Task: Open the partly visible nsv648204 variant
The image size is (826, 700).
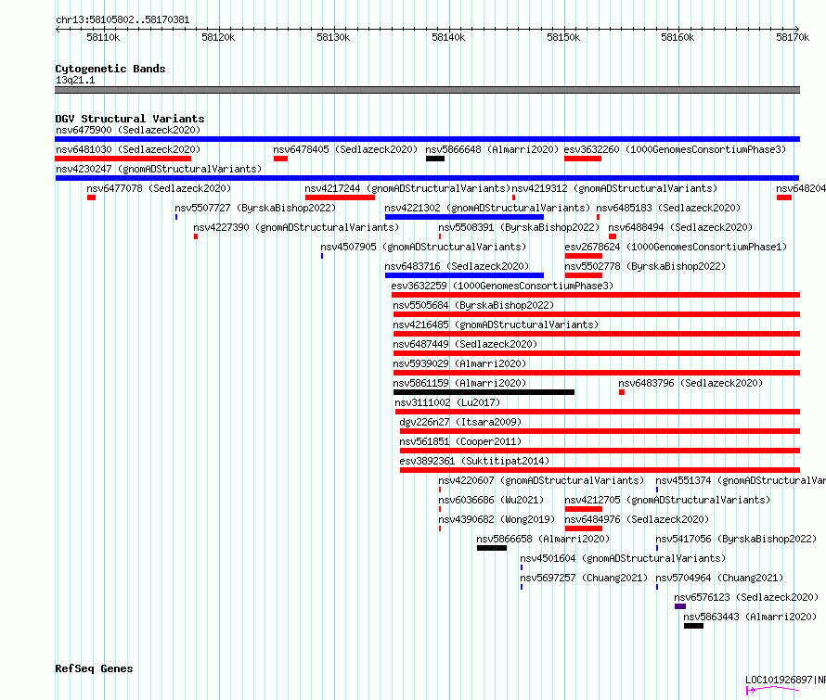Action: [801, 188]
